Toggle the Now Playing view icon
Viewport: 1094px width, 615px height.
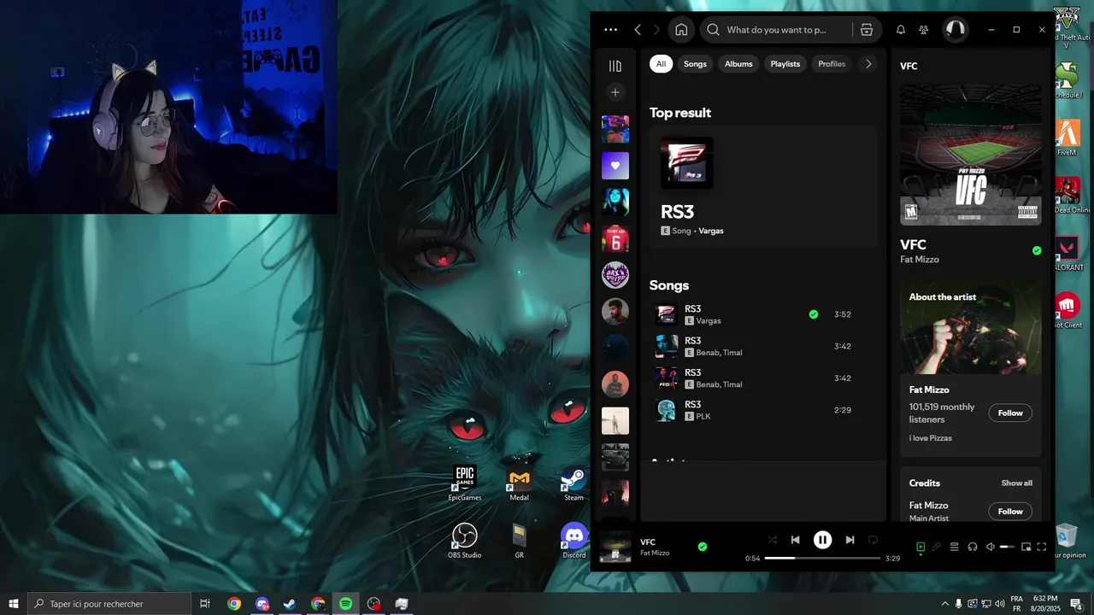click(920, 547)
